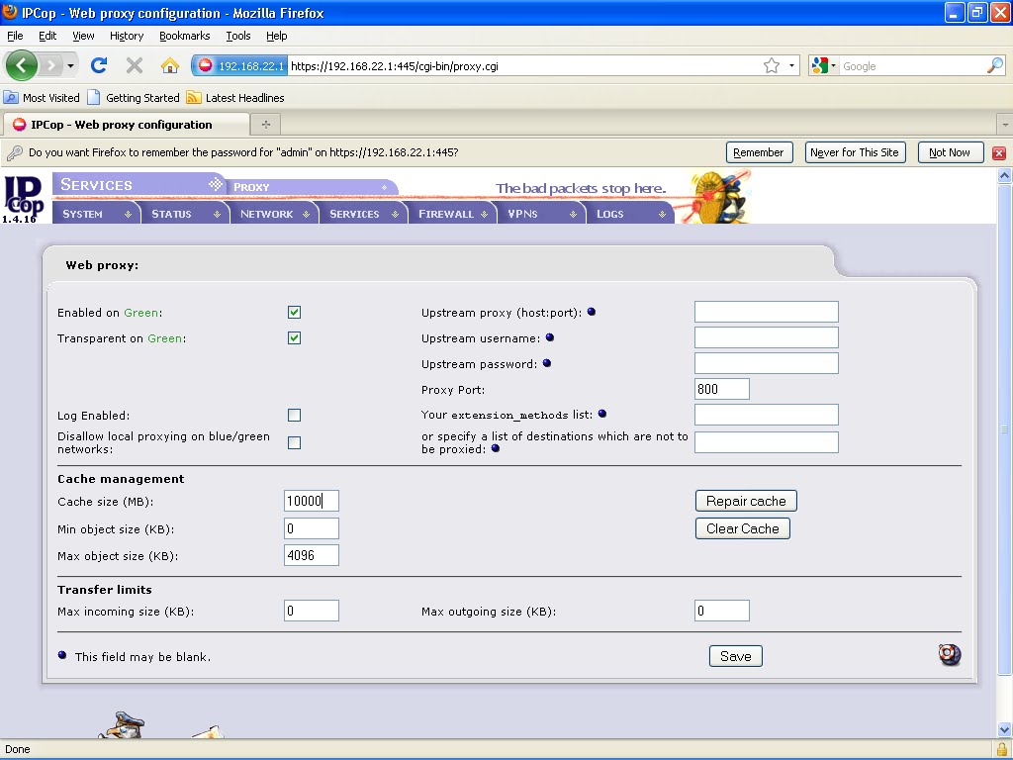Open the Status navigation menu
Viewport: 1013px width, 760px height.
tap(185, 214)
